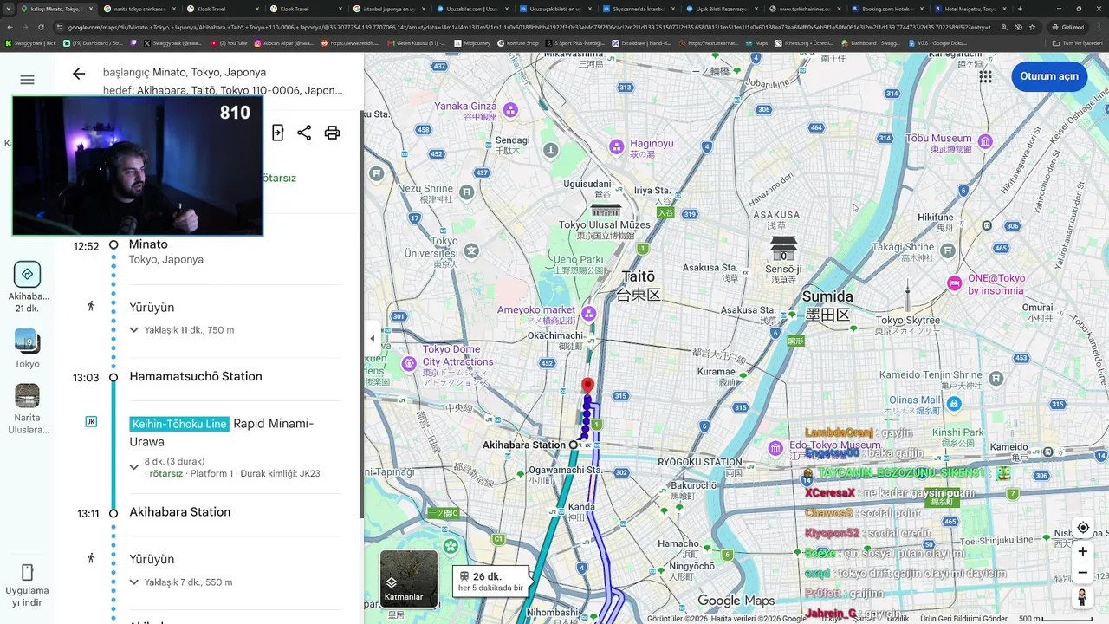Open the Tüm Yer İşaretleri bookmarks folder
The height and width of the screenshot is (624, 1109).
1077,42
